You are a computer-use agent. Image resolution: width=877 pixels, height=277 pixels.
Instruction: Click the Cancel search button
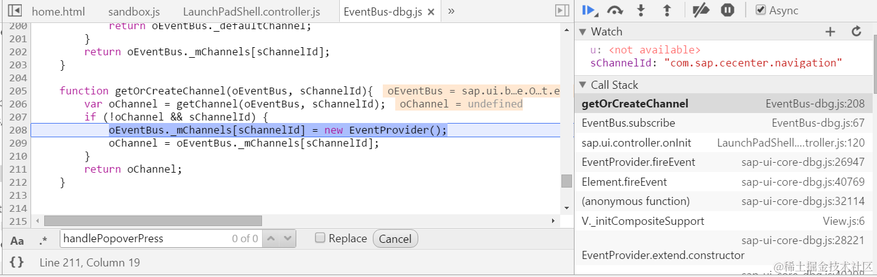pyautogui.click(x=395, y=239)
